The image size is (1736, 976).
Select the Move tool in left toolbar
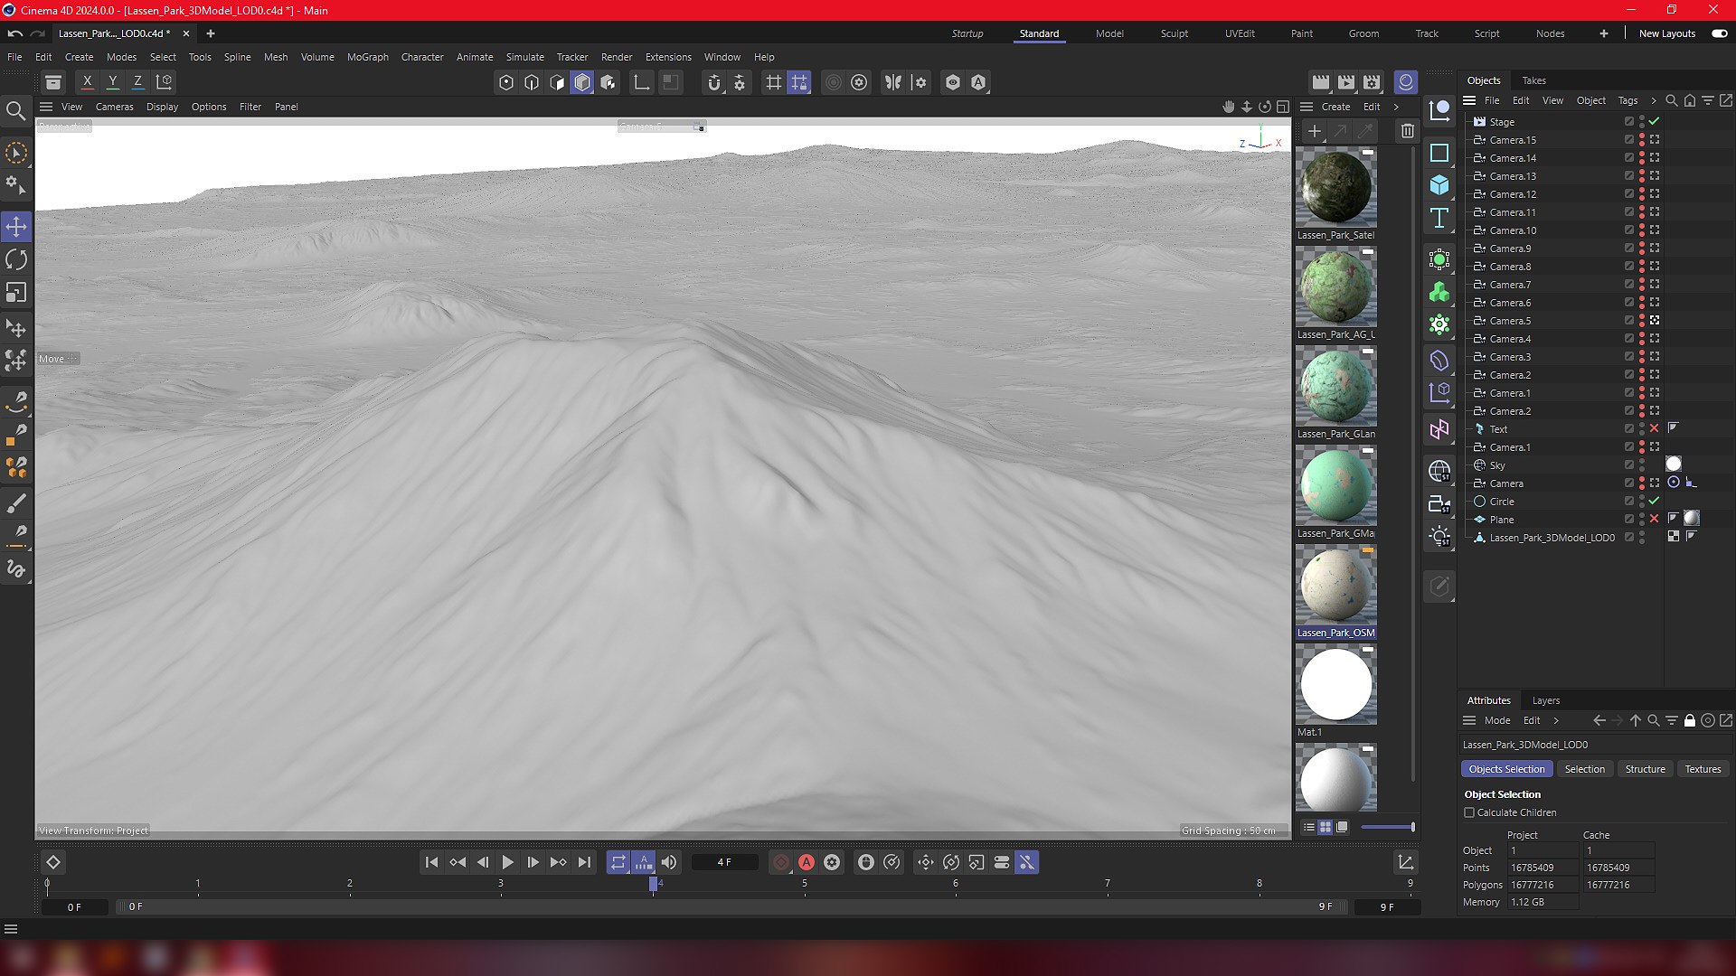(x=16, y=226)
